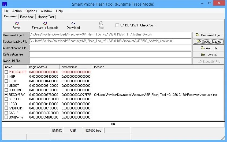Image resolution: width=227 pixels, height=142 pixels.
Task: Check the SEC_RO partition checkbox
Action: point(6,99)
